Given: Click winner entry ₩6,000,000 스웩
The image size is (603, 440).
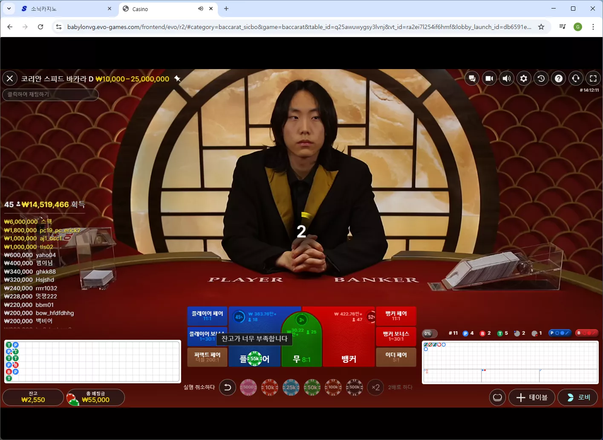Looking at the screenshot, I should [x=28, y=222].
